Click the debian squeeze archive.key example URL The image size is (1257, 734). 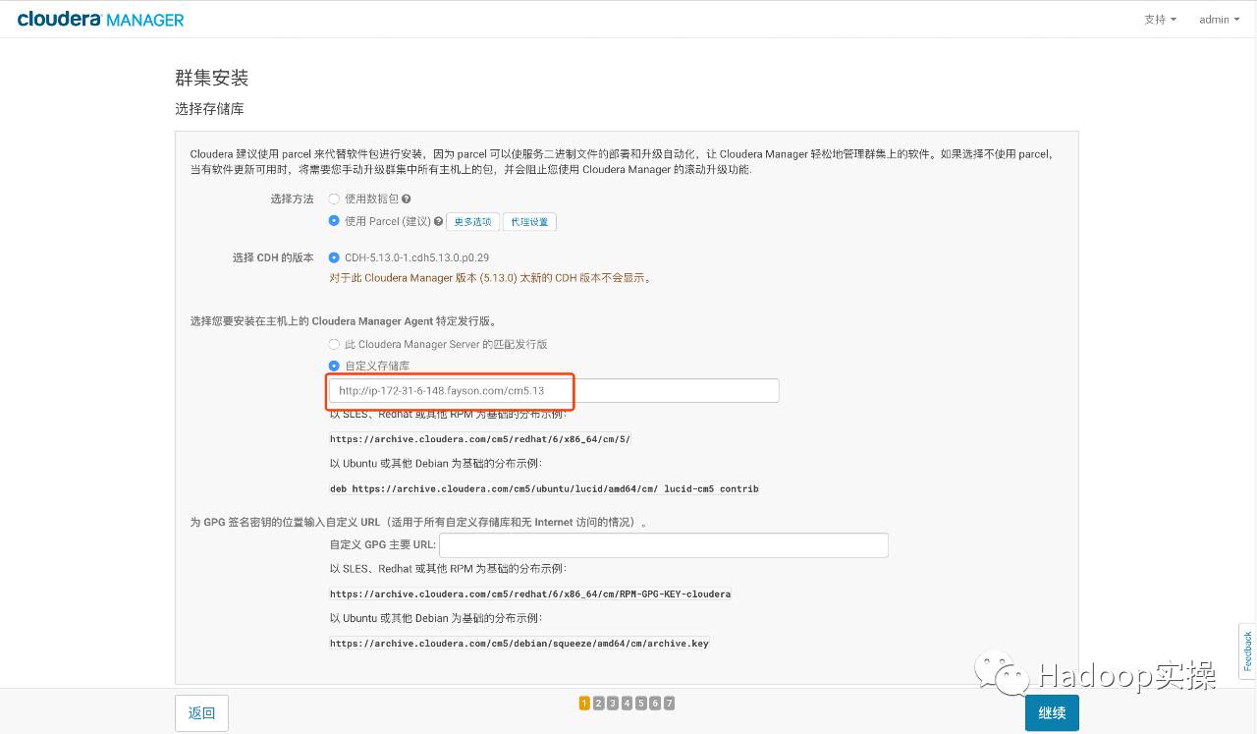click(519, 644)
